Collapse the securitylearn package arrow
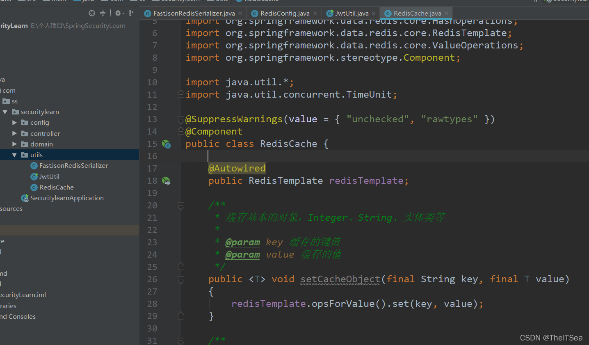 pos(5,112)
